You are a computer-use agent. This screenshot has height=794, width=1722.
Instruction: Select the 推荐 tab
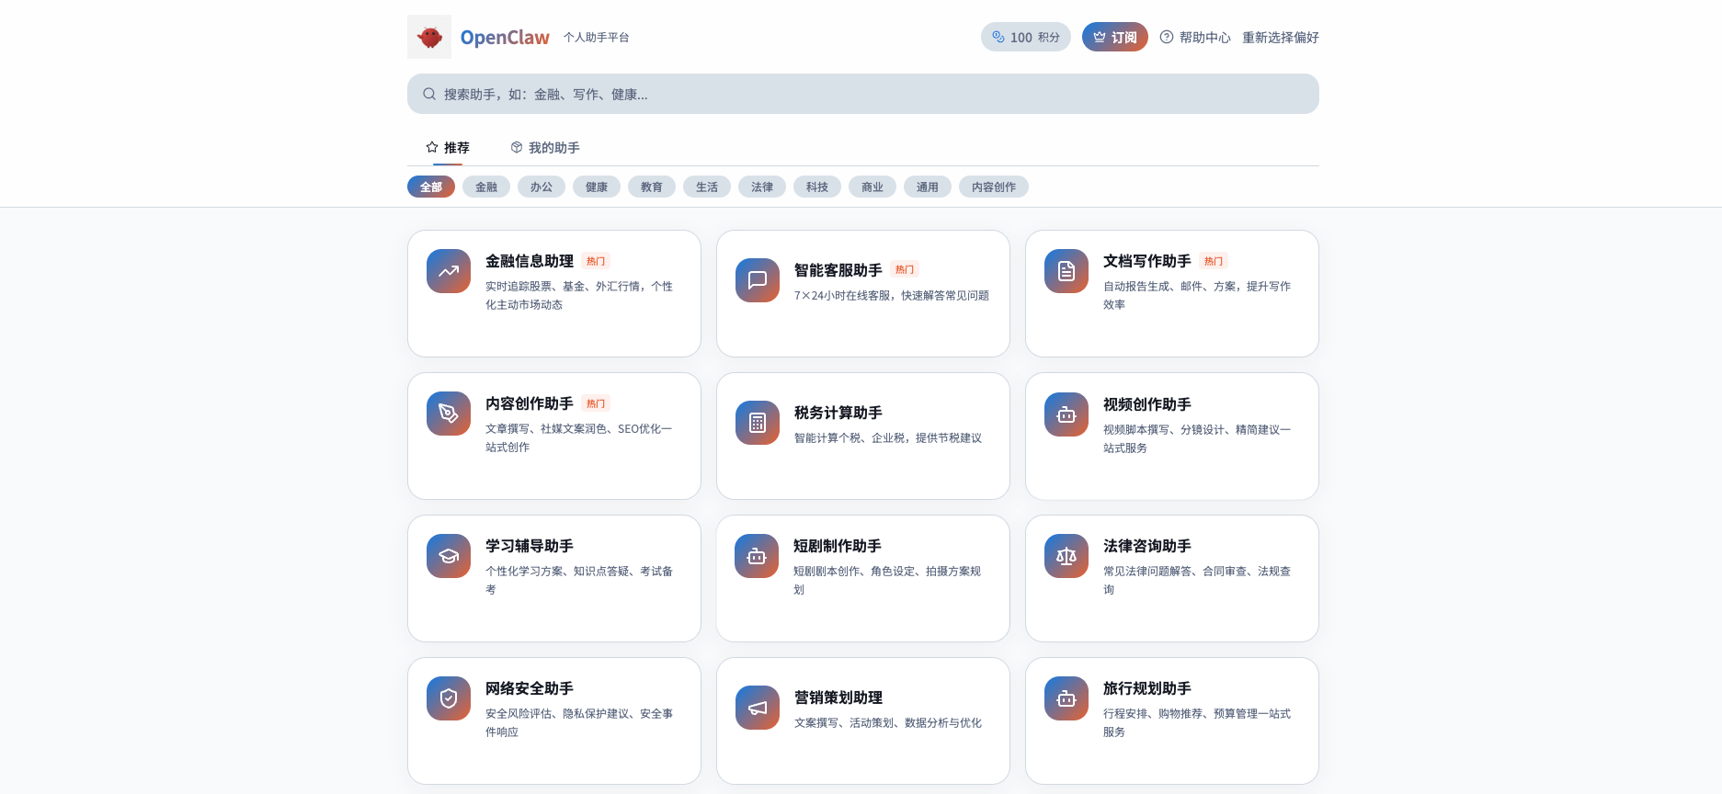448,148
